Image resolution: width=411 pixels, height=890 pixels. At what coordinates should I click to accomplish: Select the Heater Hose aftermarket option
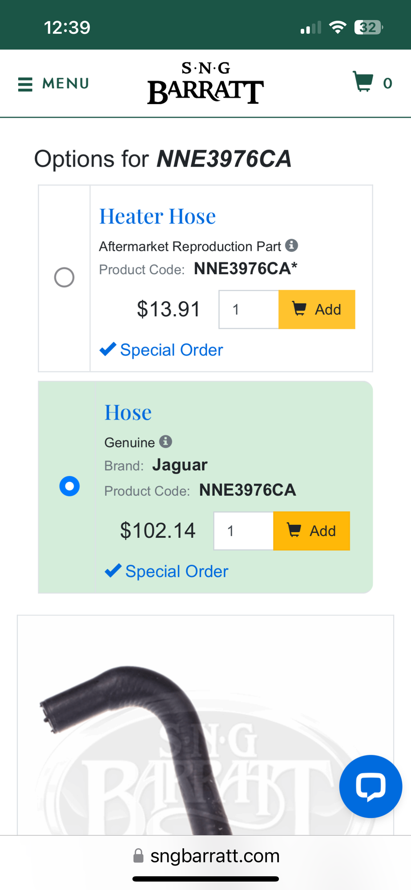[x=64, y=277]
